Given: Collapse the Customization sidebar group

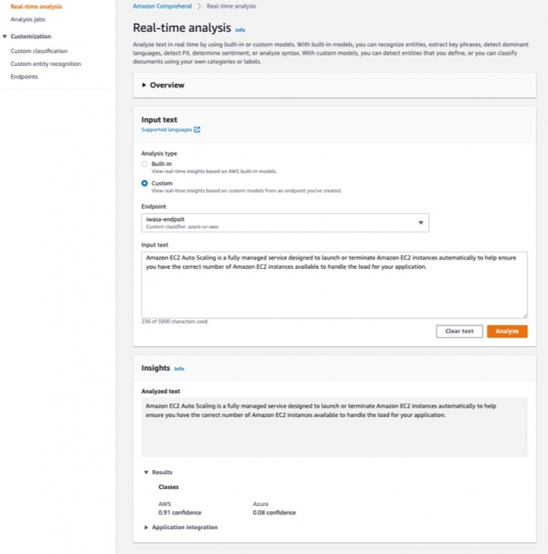Looking at the screenshot, I should (5, 37).
